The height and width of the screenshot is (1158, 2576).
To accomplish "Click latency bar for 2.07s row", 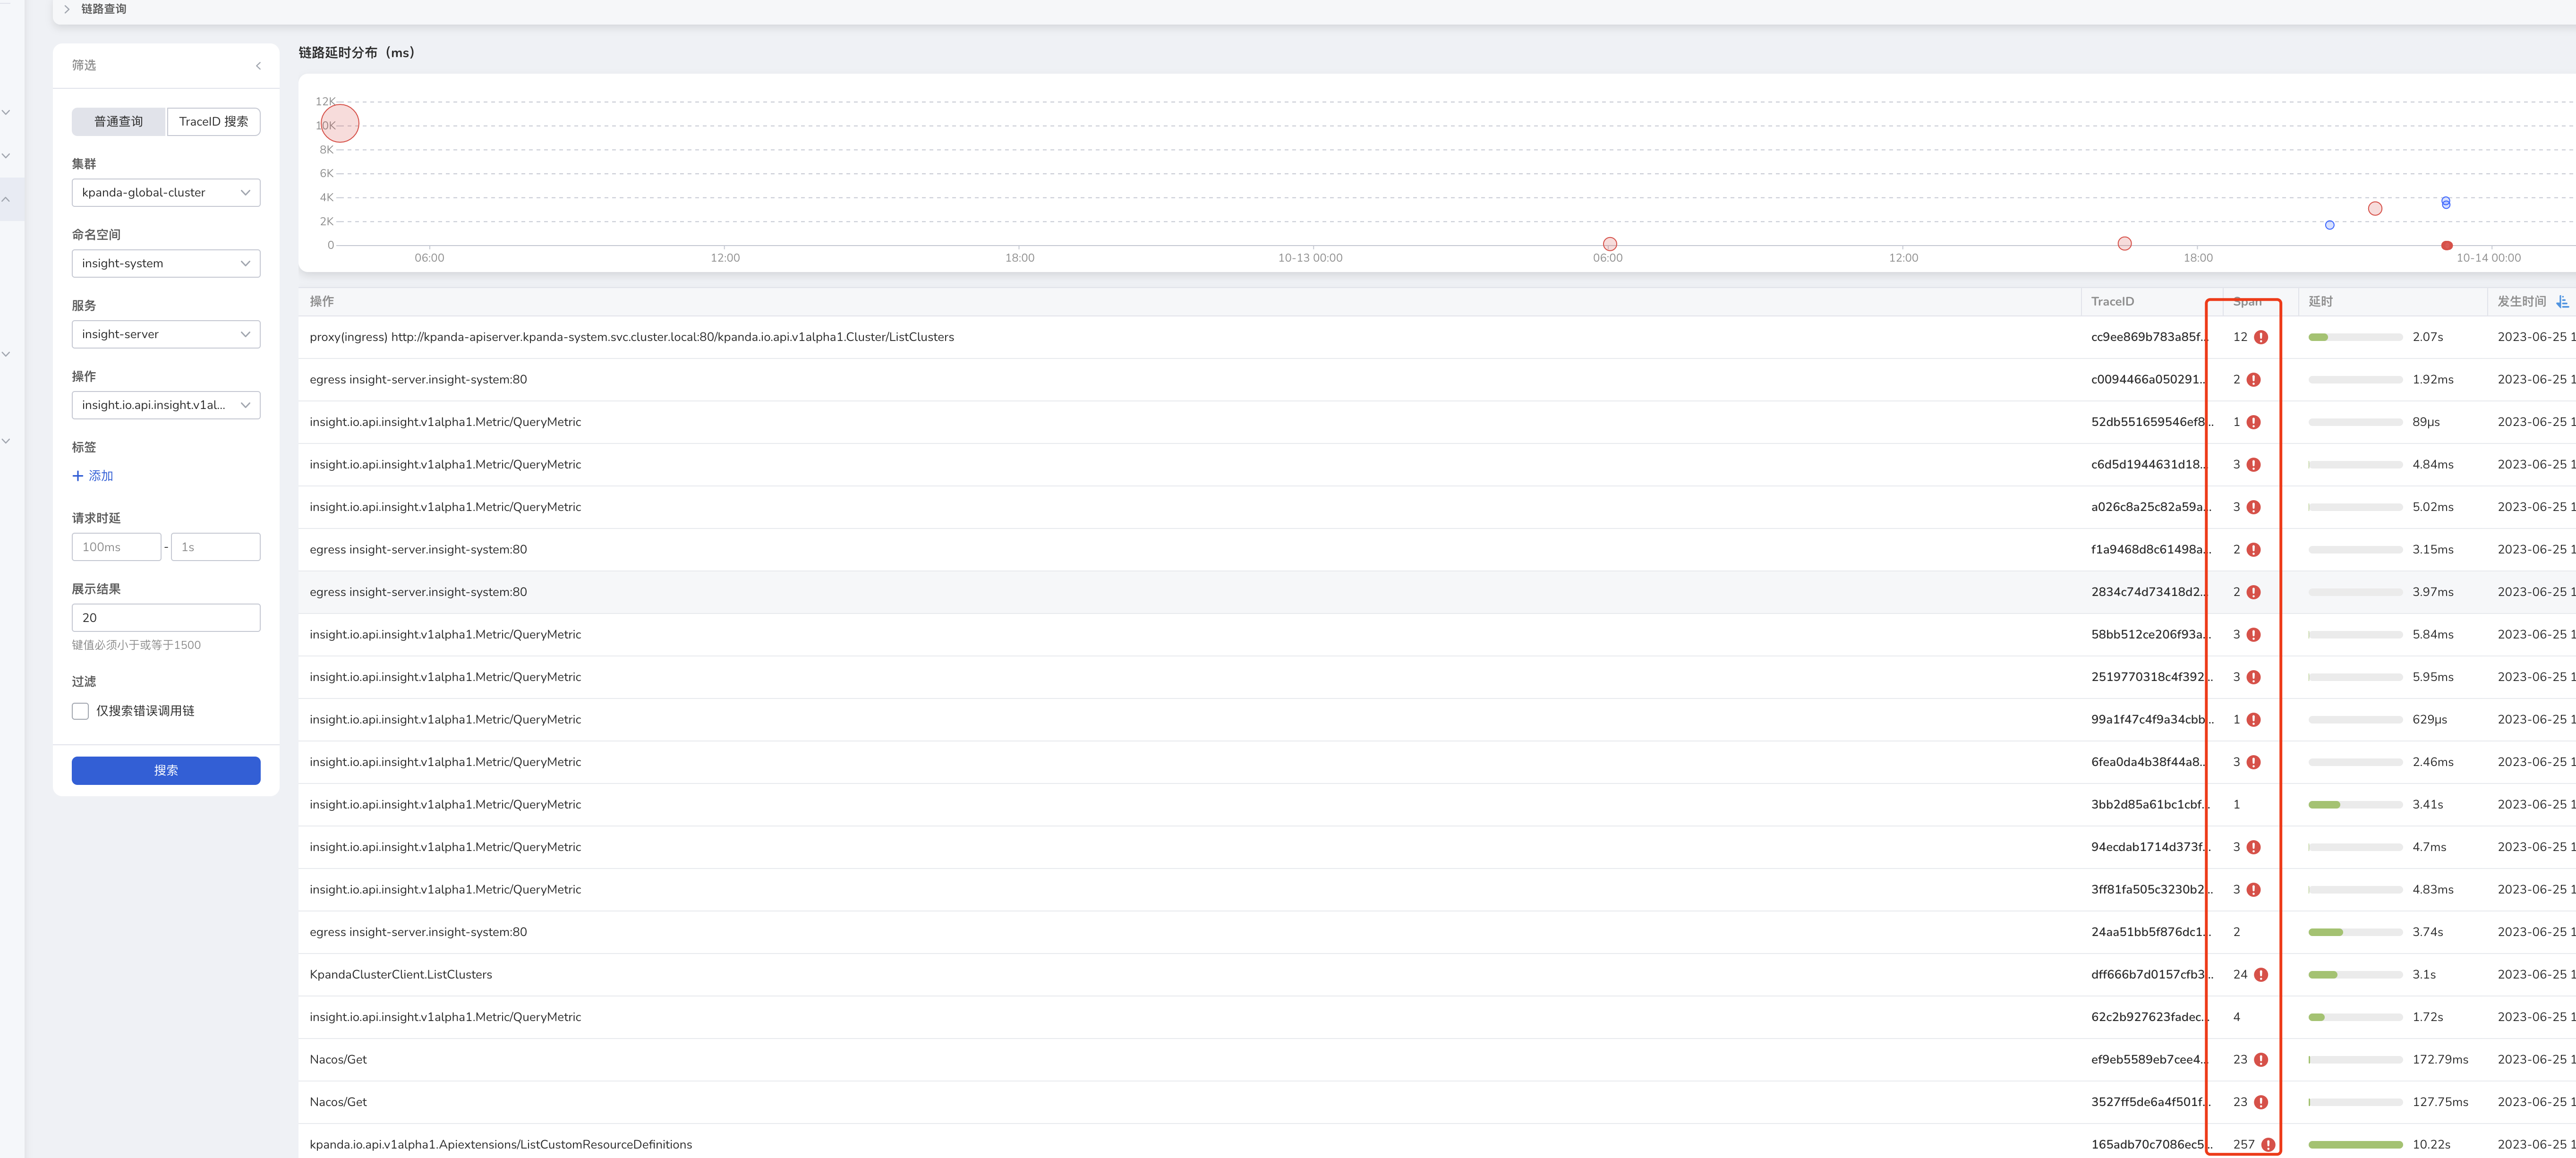I will 2355,337.
